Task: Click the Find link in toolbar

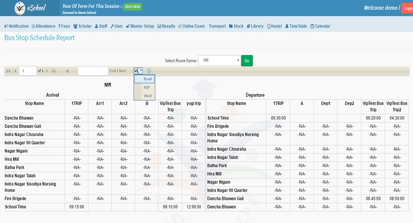Action: coord(113,71)
